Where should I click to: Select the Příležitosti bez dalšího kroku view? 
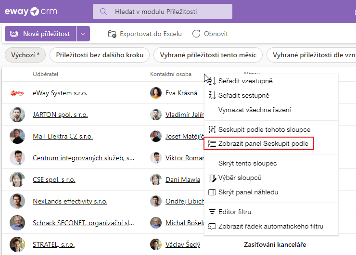point(100,55)
